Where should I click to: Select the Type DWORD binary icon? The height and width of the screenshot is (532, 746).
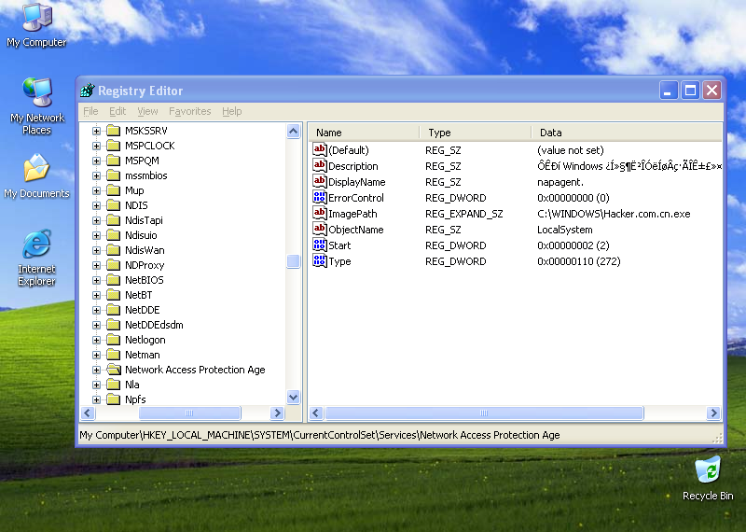coord(319,260)
